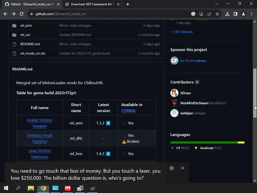Open the Avatar Motion Tweaker link
257x193 pixels.
[x=39, y=123]
